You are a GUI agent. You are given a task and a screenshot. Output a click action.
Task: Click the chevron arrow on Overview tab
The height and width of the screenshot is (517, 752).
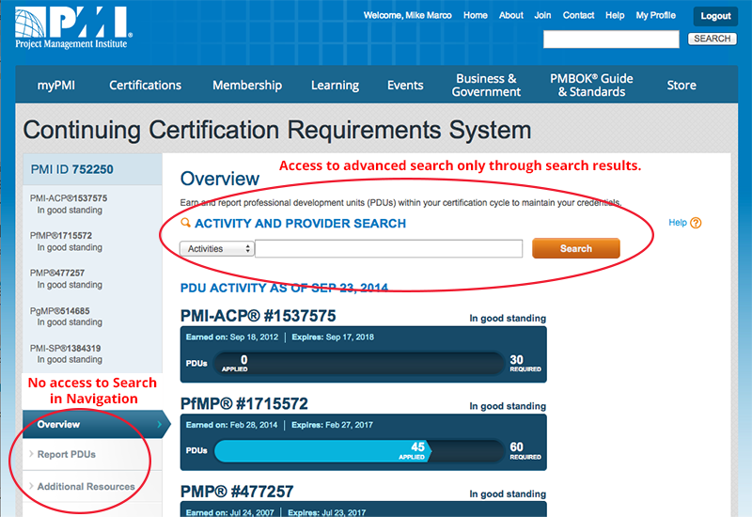click(159, 424)
